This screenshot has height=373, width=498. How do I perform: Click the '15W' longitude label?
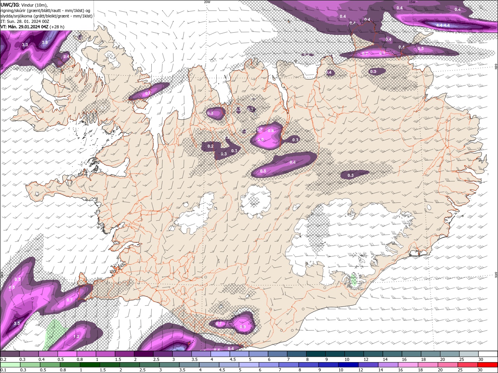[x=412, y=2]
